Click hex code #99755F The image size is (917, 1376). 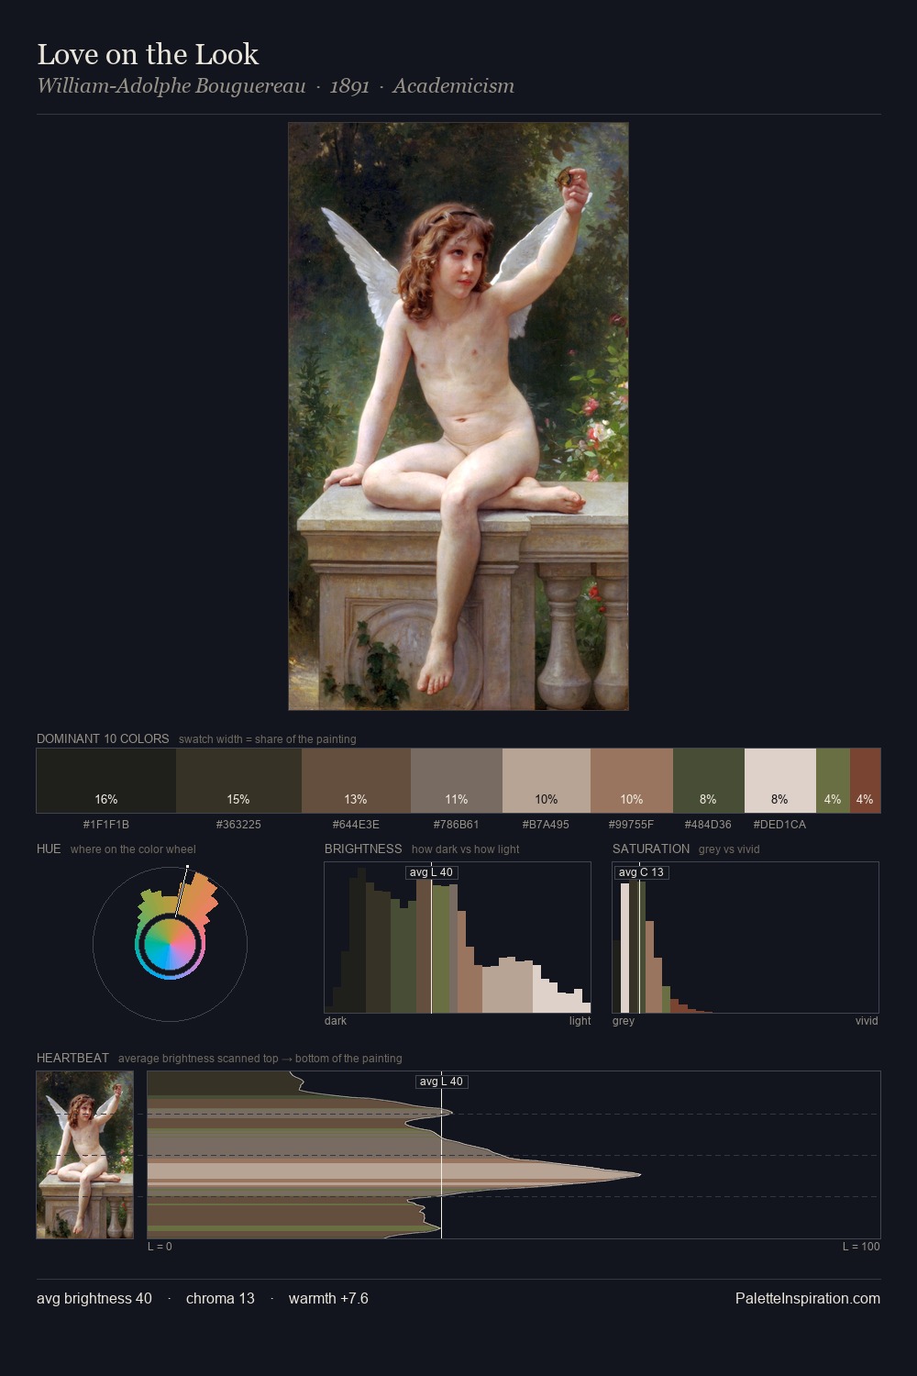tap(632, 825)
